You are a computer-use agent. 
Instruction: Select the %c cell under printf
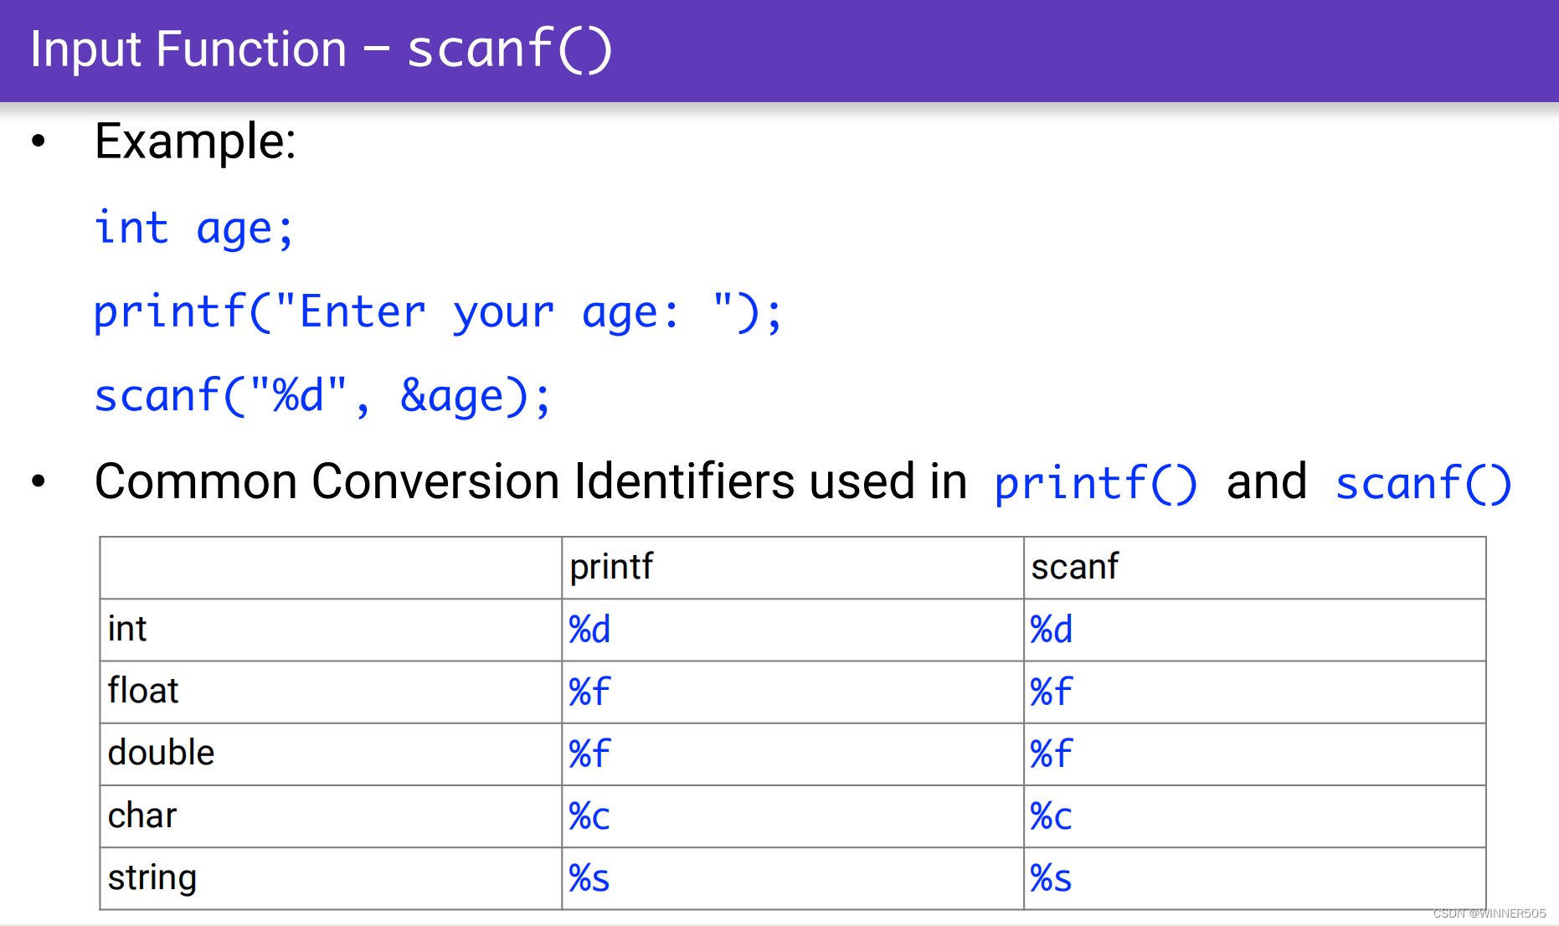point(792,816)
